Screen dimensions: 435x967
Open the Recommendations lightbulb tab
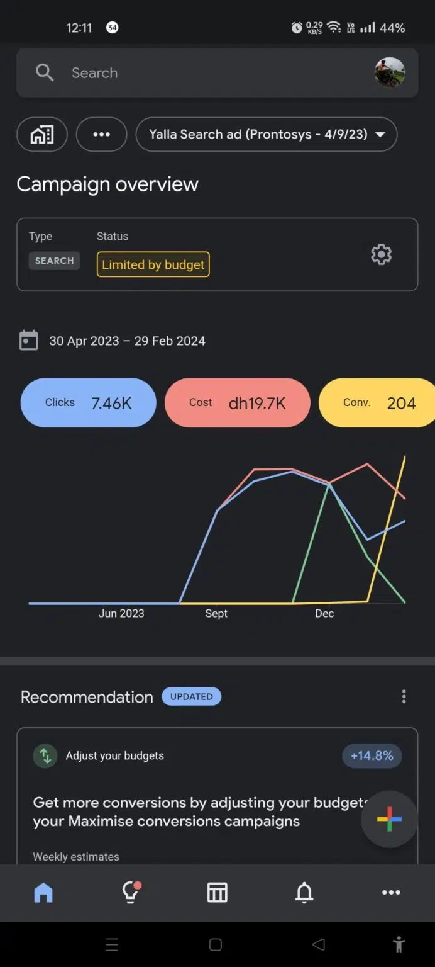131,892
